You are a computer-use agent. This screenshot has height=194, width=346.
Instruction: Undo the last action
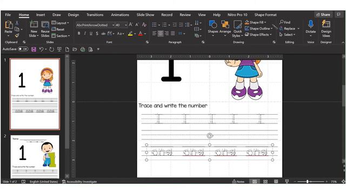pos(41,49)
